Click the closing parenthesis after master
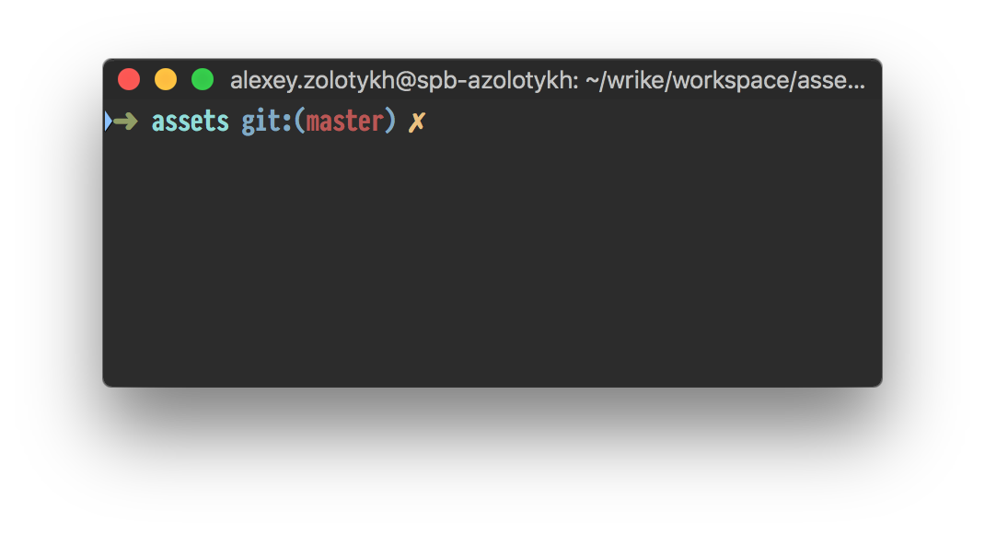This screenshot has height=534, width=985. point(390,121)
